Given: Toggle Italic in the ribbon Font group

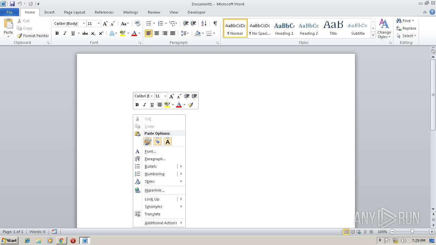Looking at the screenshot, I should 65,33.
